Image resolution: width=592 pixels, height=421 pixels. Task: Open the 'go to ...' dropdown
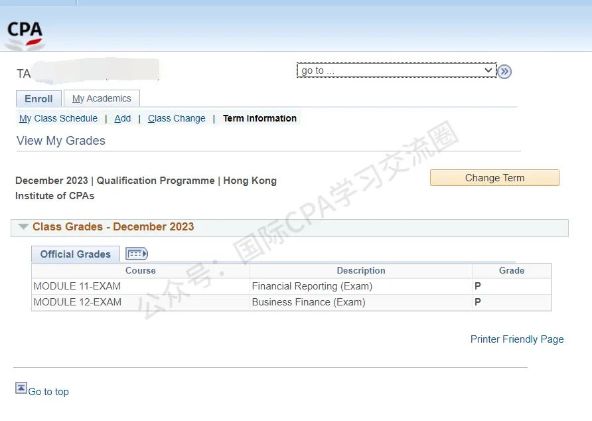pyautogui.click(x=396, y=70)
